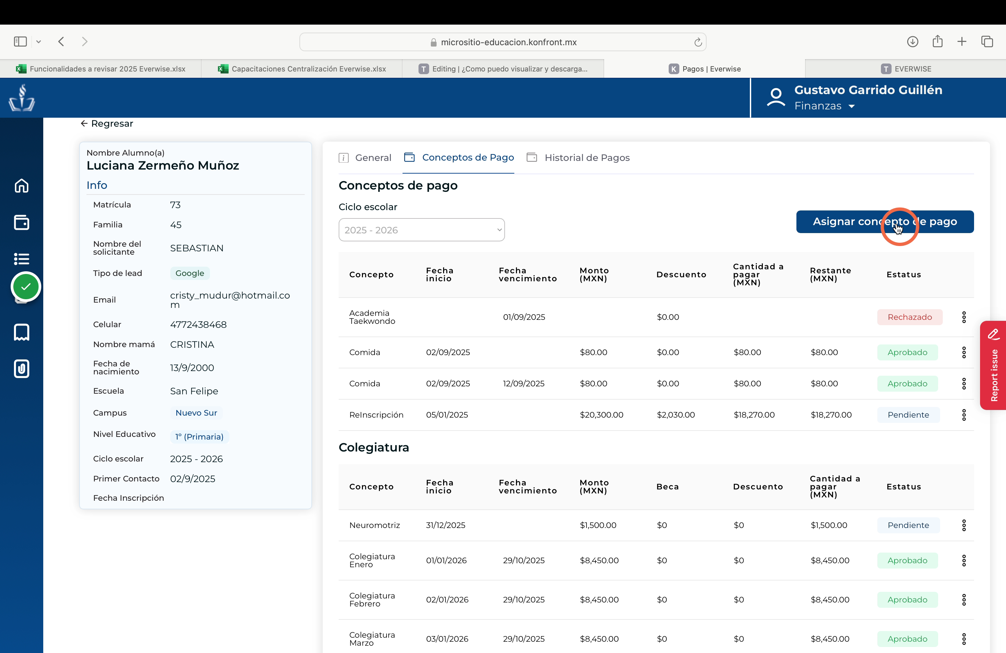
Task: Click the Safari back arrow
Action: [x=61, y=41]
